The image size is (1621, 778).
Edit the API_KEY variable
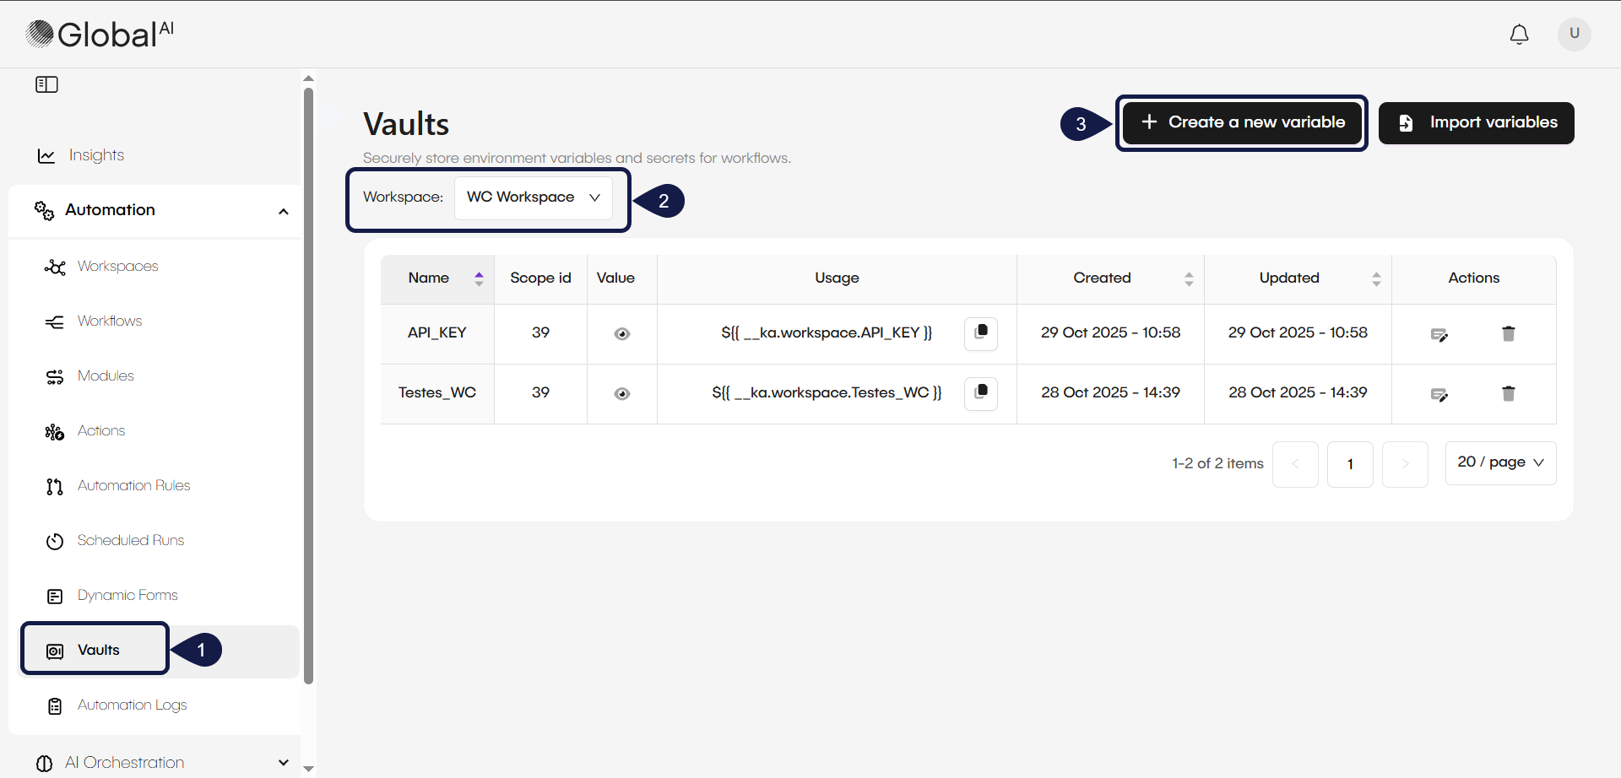click(x=1439, y=334)
